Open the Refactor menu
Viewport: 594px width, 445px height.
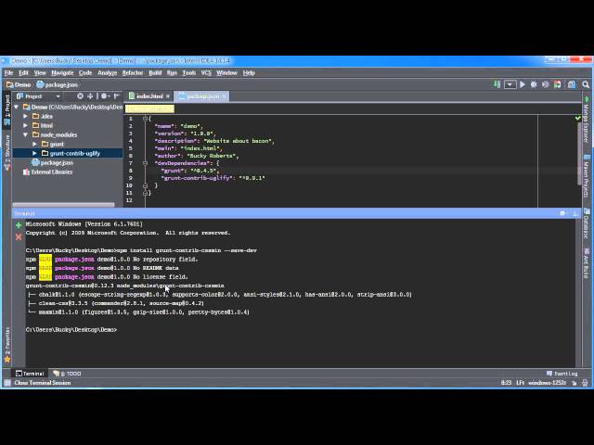133,72
